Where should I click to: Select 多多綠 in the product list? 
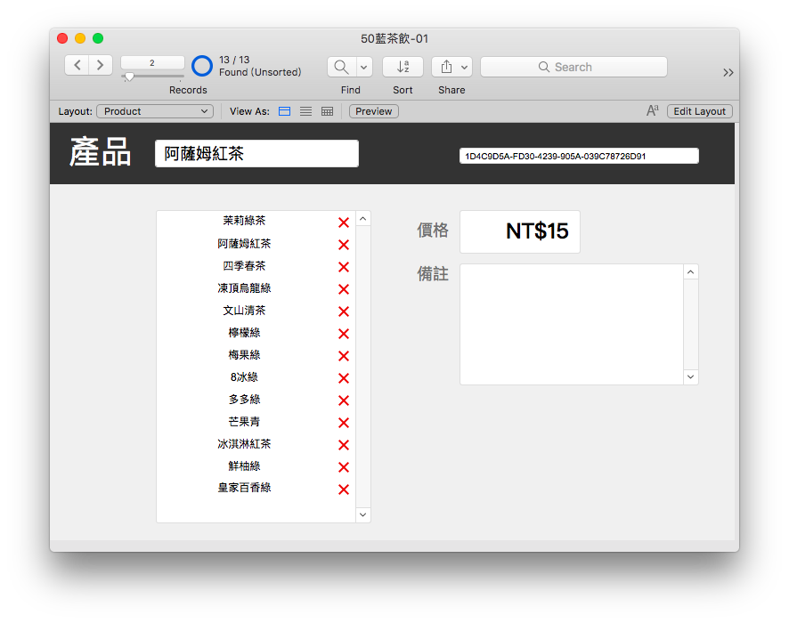244,400
